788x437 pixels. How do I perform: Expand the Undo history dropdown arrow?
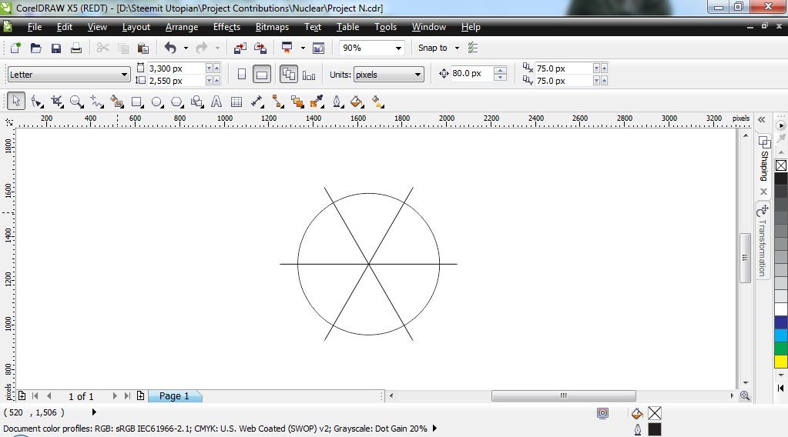pos(186,48)
